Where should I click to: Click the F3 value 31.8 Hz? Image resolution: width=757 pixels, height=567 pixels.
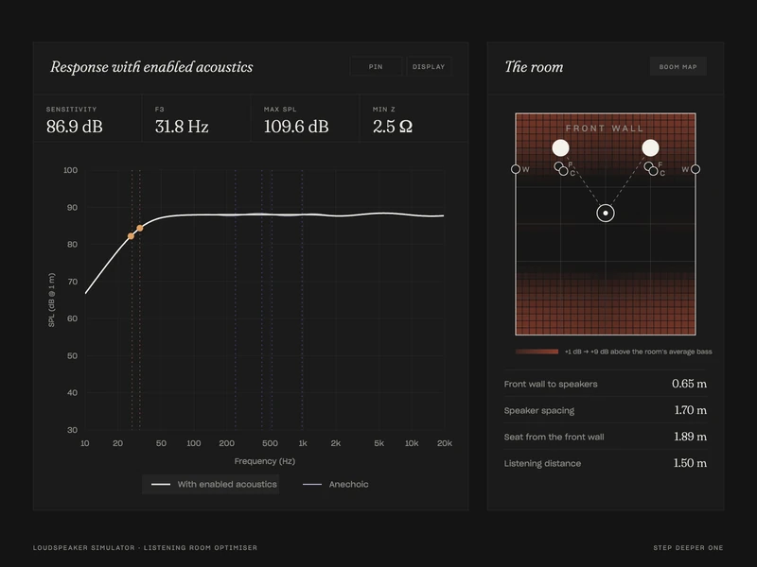pyautogui.click(x=182, y=127)
